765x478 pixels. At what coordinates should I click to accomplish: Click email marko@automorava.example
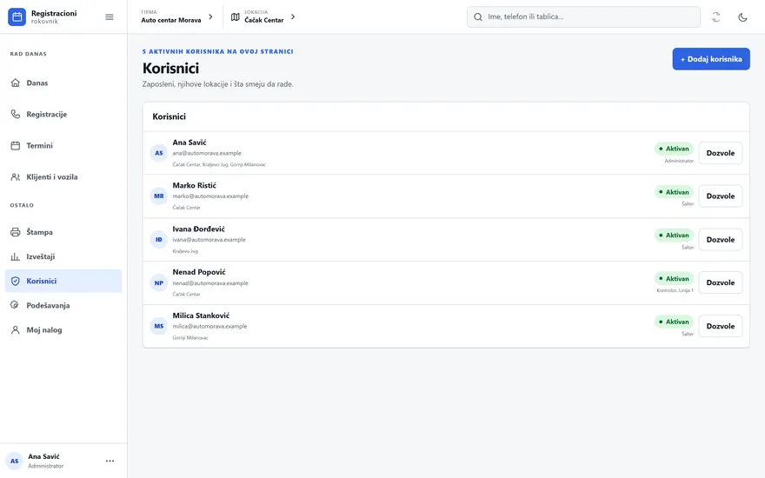coord(210,196)
